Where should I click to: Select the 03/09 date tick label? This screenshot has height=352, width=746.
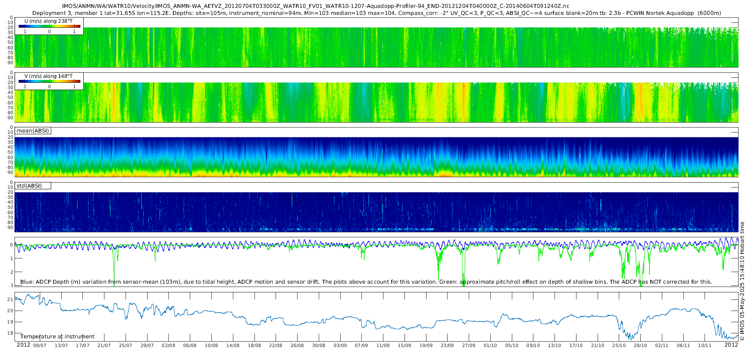click(340, 345)
